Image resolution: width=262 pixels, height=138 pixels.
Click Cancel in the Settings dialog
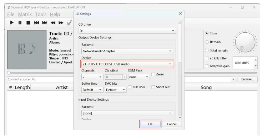pyautogui.click(x=172, y=124)
